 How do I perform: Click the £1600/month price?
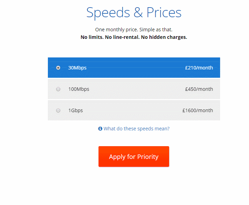198,110
